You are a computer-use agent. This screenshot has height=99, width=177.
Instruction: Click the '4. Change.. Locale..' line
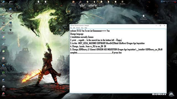pos(88,46)
